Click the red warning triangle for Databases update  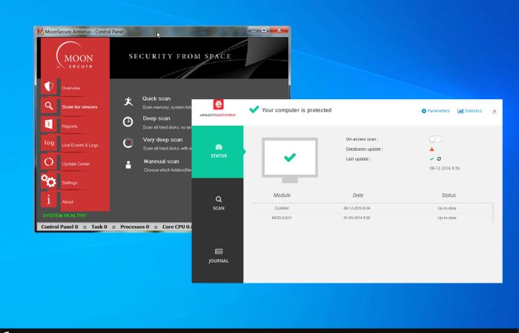tap(432, 149)
